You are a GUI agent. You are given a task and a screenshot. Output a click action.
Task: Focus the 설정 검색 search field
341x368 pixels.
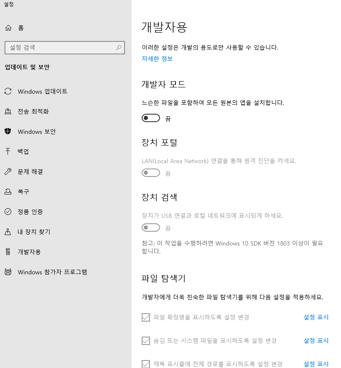[x=65, y=48]
